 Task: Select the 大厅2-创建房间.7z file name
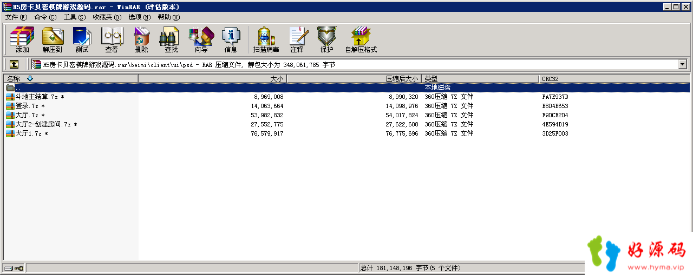[46, 124]
